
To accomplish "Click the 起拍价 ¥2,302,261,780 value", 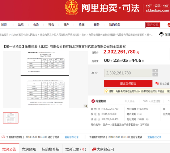I will pyautogui.click(x=110, y=109).
